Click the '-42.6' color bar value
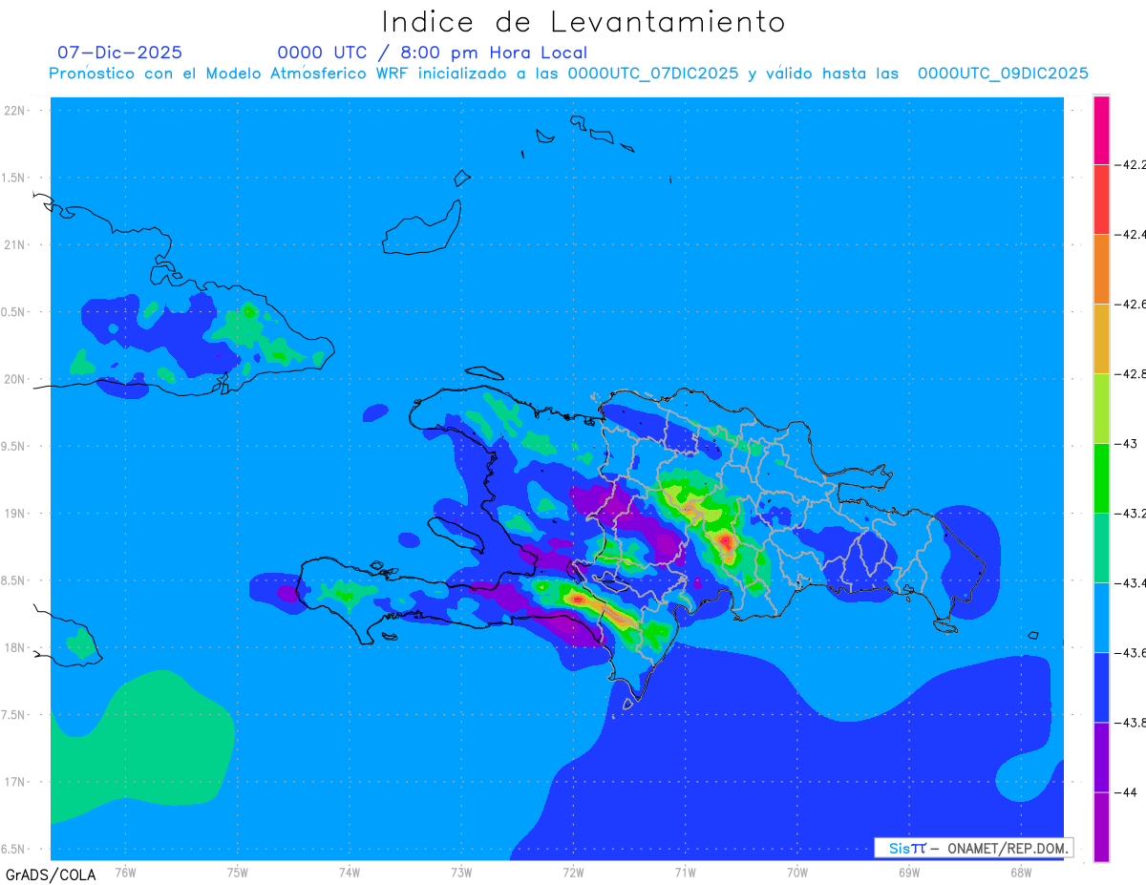The image size is (1146, 885). pos(1132,304)
